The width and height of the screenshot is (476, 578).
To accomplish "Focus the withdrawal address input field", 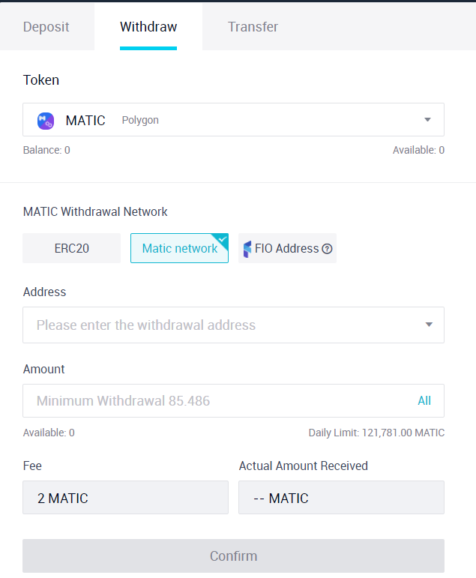I will [x=233, y=325].
